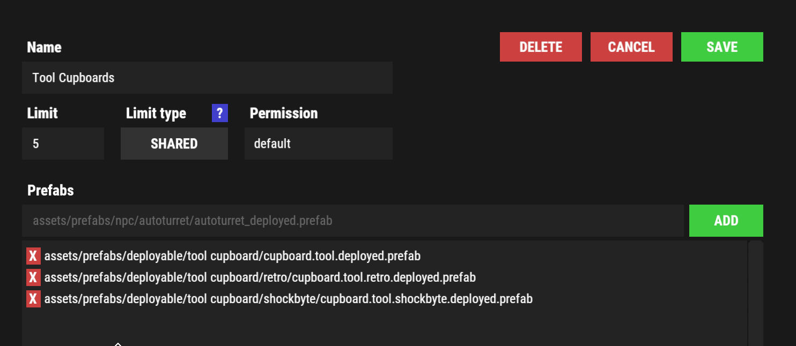Click the Permission label
Screen dimensions: 796x346
(284, 114)
